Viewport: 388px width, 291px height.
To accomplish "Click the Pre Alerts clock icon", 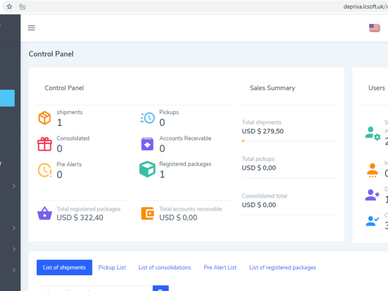I will (45, 170).
